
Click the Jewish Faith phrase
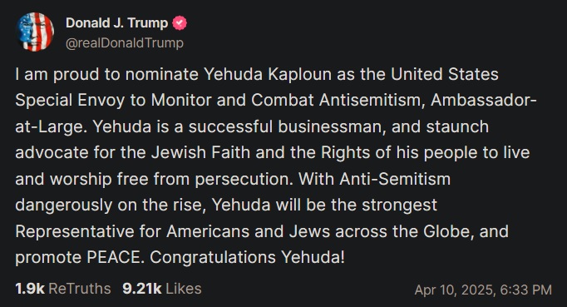[x=200, y=152]
